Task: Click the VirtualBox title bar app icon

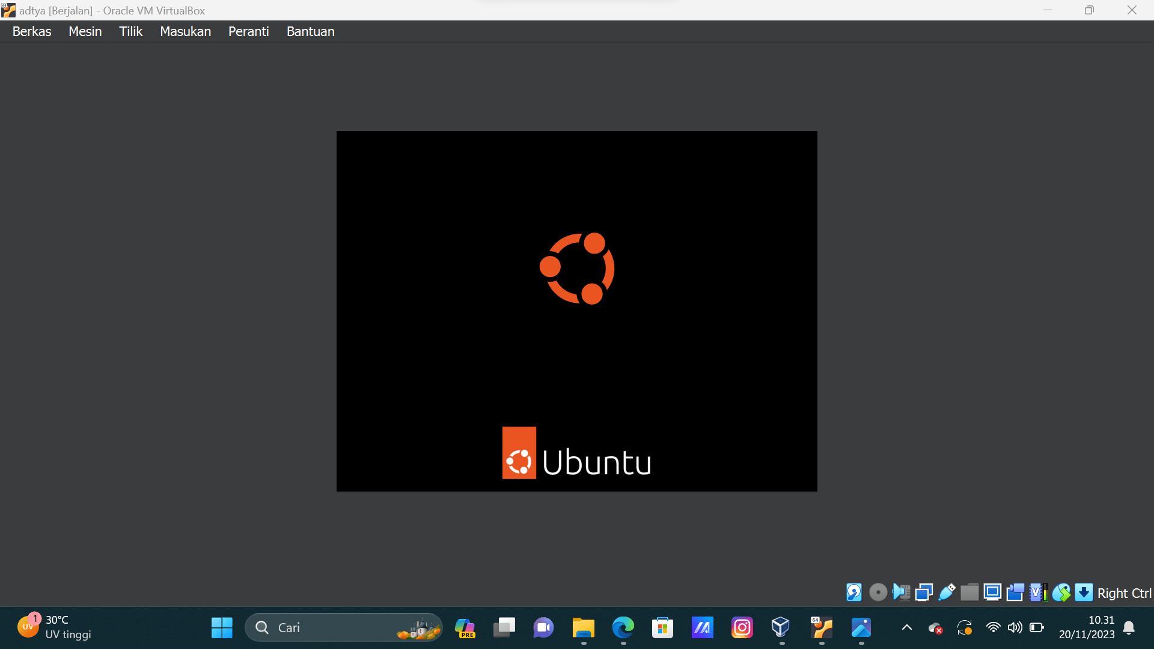Action: click(x=8, y=10)
